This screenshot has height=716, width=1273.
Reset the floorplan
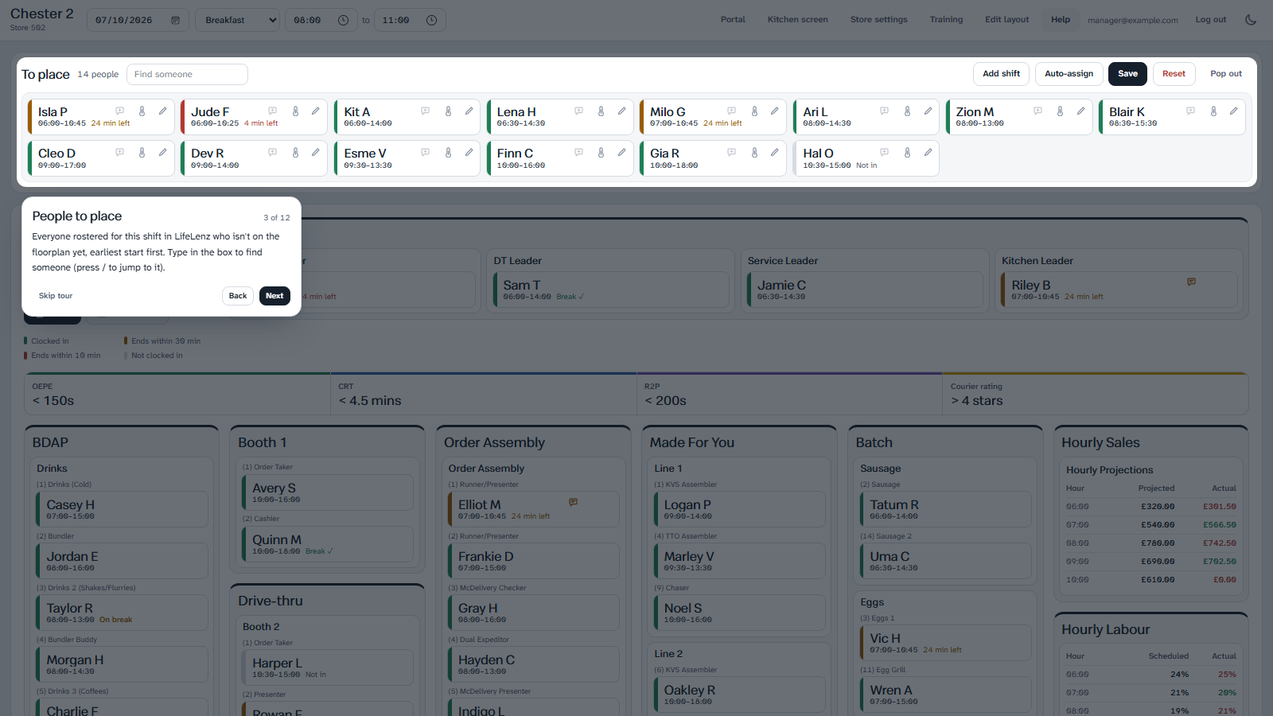pos(1174,74)
